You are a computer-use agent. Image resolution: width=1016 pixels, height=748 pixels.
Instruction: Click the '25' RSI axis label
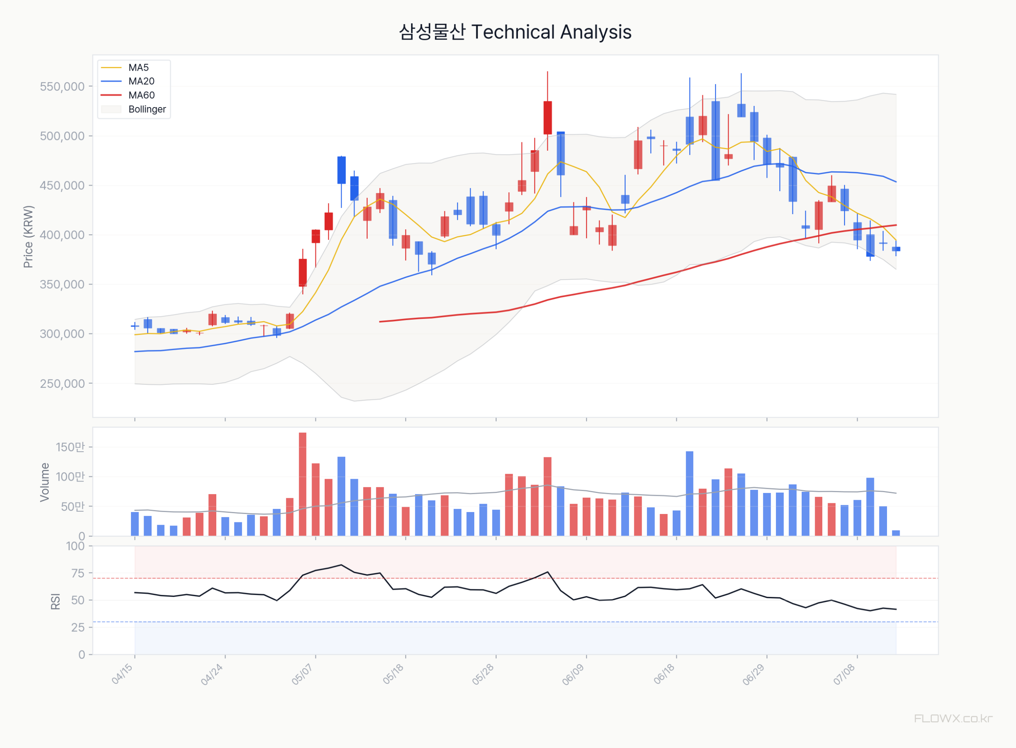pos(78,627)
